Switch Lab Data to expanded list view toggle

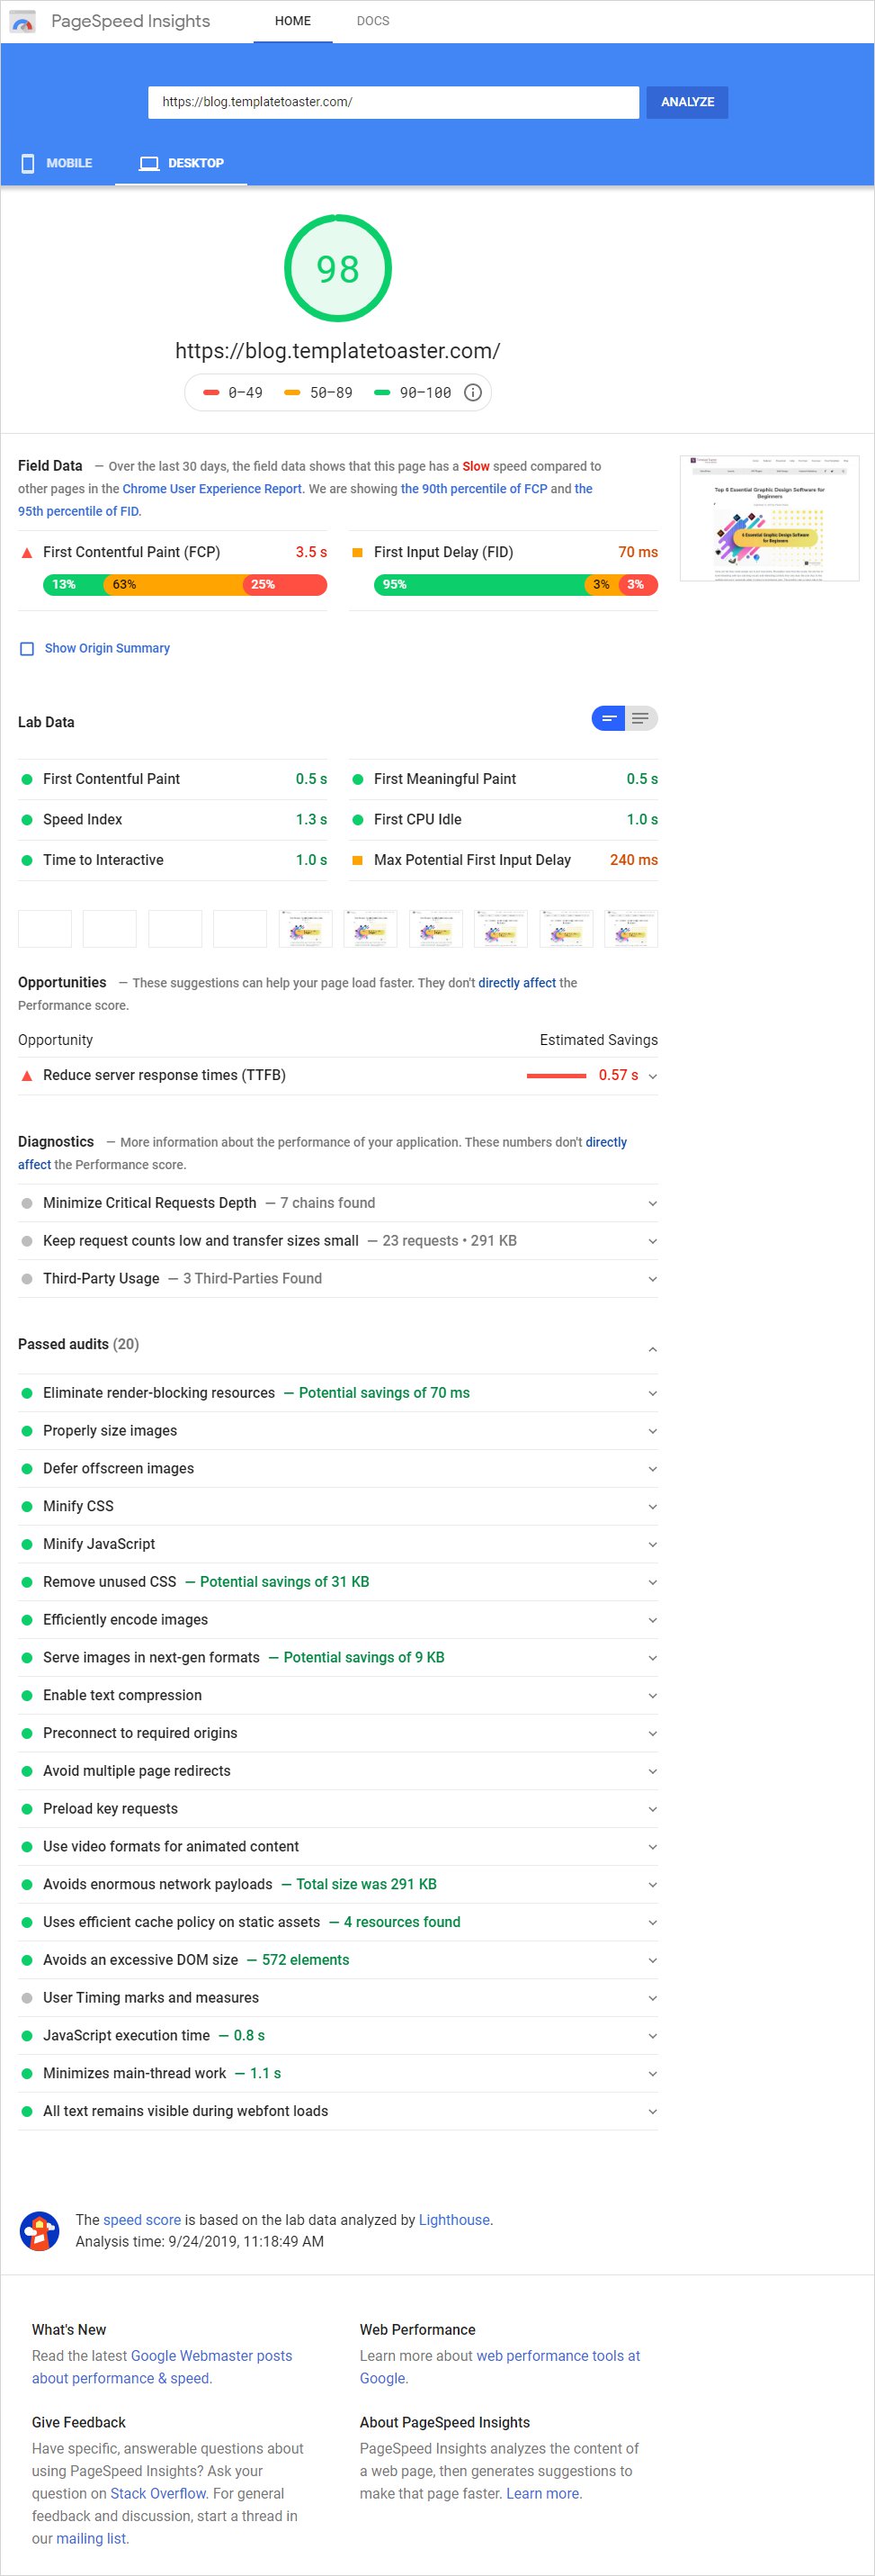[639, 718]
